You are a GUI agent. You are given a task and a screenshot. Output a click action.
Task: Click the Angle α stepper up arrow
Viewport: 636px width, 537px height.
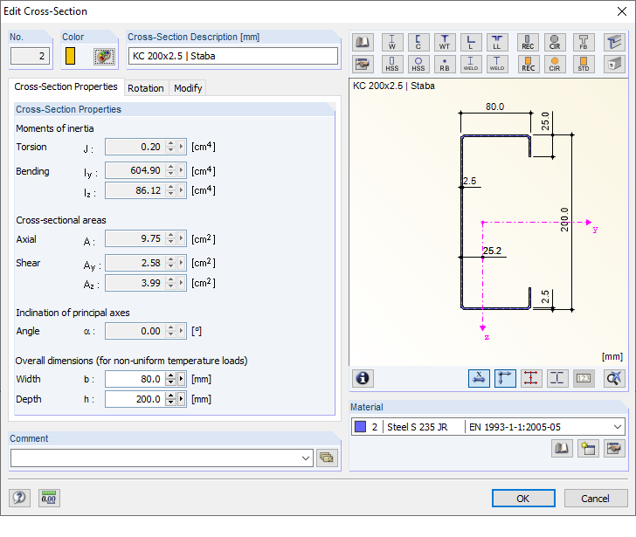click(x=170, y=327)
